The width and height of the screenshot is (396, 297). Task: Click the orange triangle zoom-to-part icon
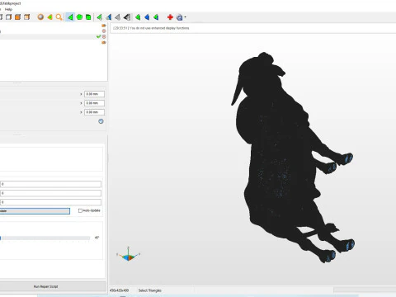coord(49,17)
